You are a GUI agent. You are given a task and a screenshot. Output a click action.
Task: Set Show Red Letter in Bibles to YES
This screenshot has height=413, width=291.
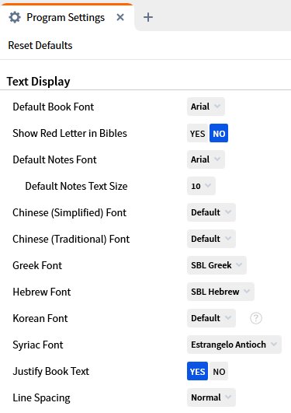pos(198,133)
